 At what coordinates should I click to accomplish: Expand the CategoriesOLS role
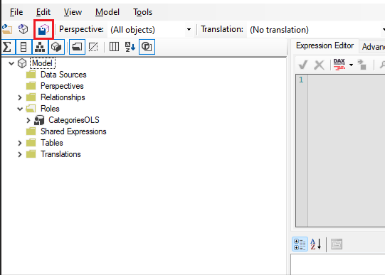click(28, 120)
